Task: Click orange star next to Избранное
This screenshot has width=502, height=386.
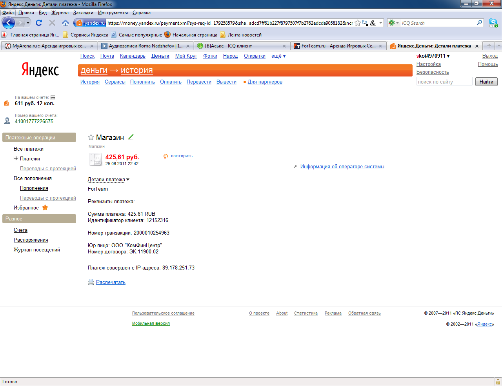Action: (x=45, y=208)
